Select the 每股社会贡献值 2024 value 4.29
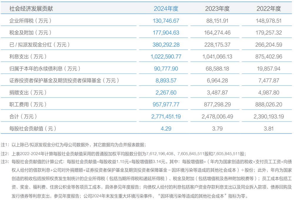This screenshot has width=294, height=200. tap(166, 128)
